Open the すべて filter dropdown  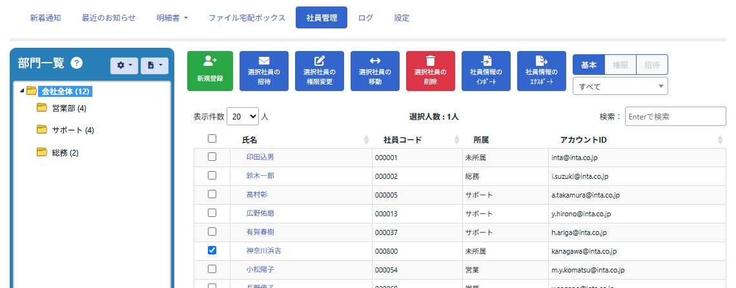(620, 86)
